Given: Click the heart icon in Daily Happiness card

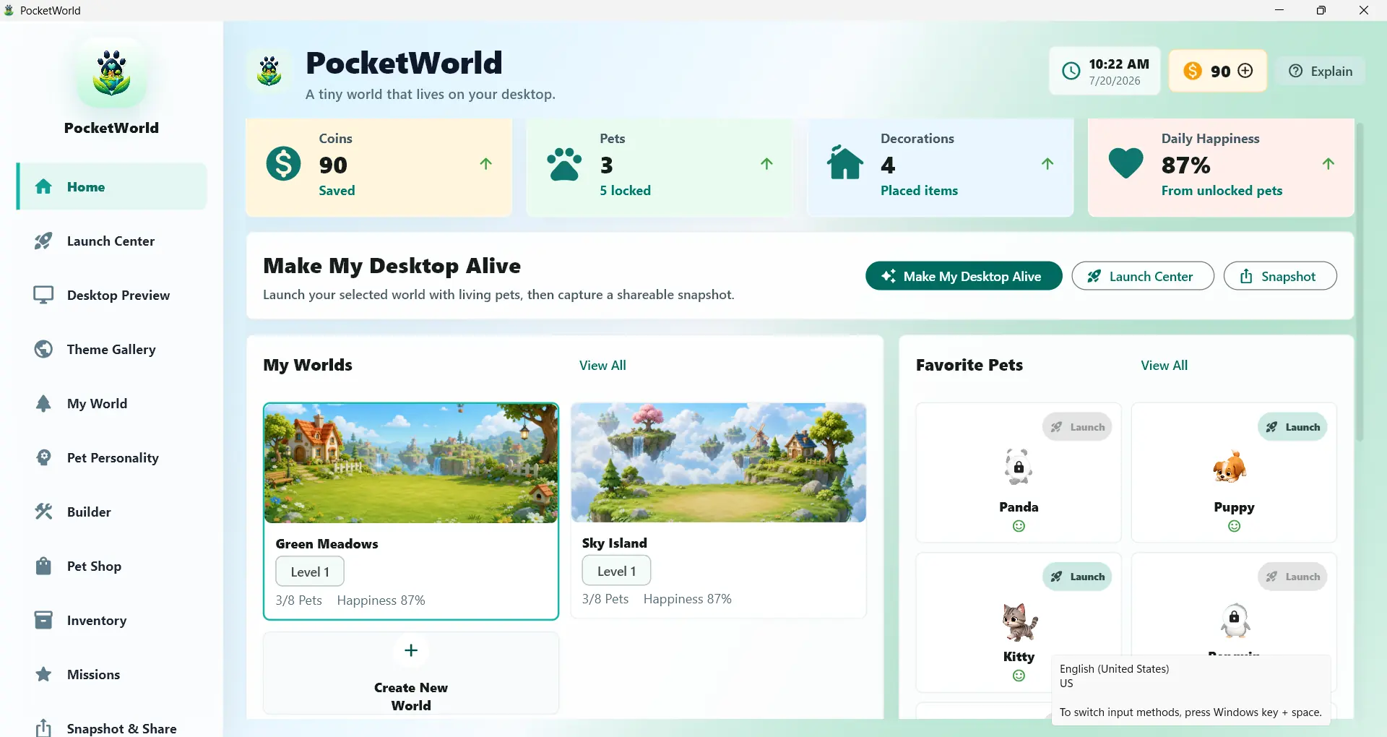Looking at the screenshot, I should click(x=1125, y=163).
